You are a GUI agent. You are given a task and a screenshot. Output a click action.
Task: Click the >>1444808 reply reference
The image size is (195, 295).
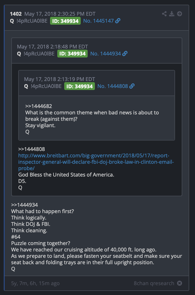coord(32,149)
